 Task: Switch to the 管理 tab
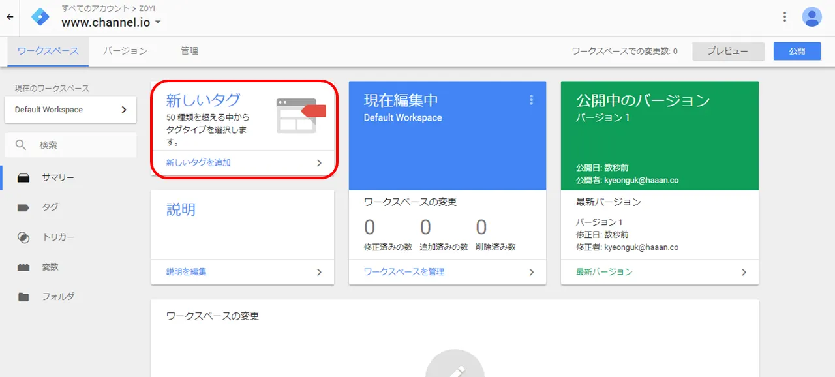tap(189, 51)
